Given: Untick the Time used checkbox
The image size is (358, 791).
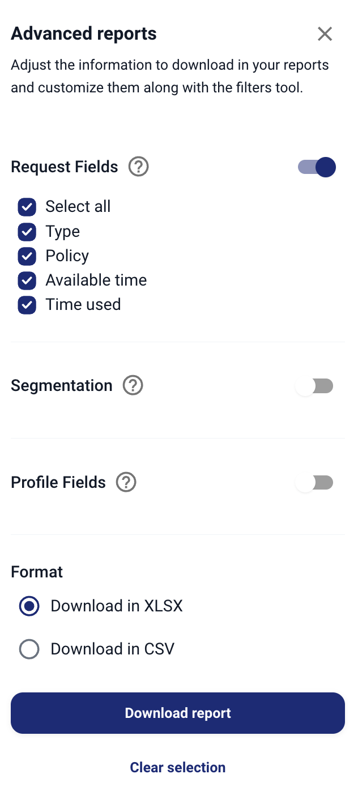Looking at the screenshot, I should click(x=27, y=305).
